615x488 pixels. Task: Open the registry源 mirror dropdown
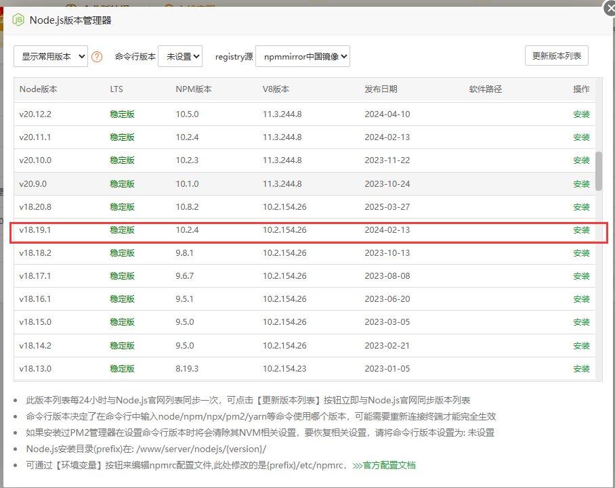pyautogui.click(x=302, y=56)
